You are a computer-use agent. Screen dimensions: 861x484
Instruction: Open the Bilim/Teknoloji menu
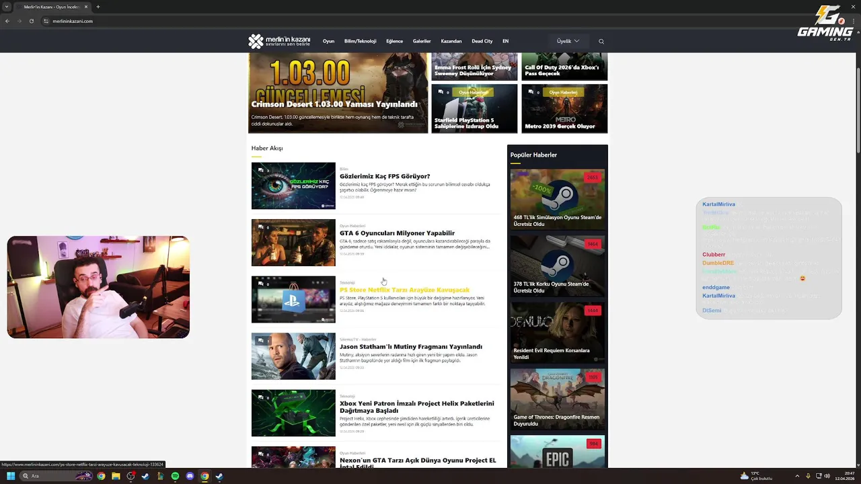pos(360,41)
